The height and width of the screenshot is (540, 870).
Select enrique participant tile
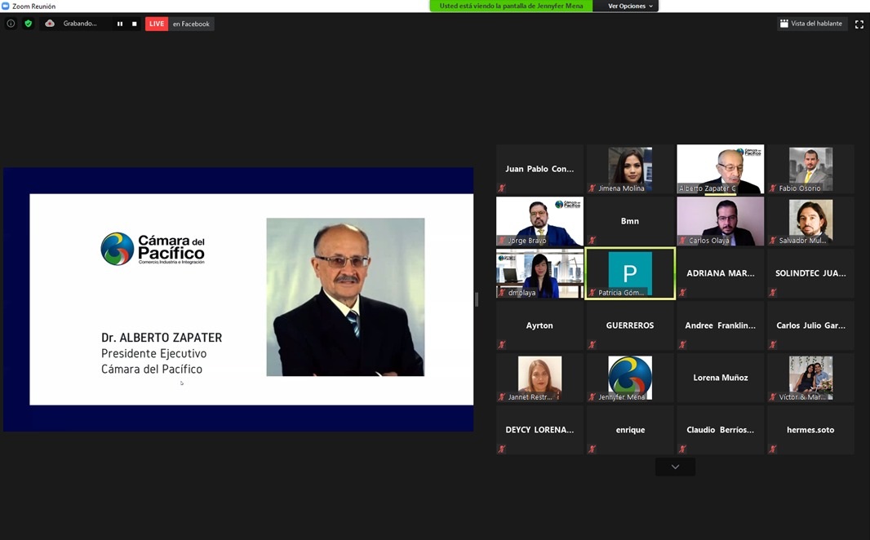pyautogui.click(x=630, y=430)
